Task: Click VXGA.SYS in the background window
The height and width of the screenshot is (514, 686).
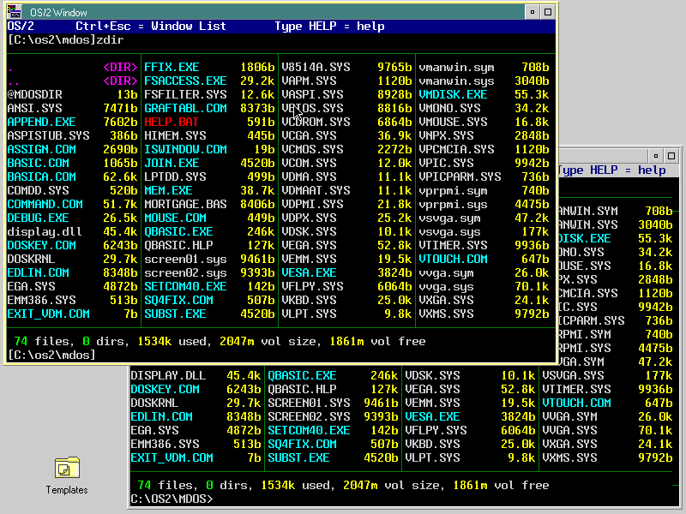Action: (569, 444)
